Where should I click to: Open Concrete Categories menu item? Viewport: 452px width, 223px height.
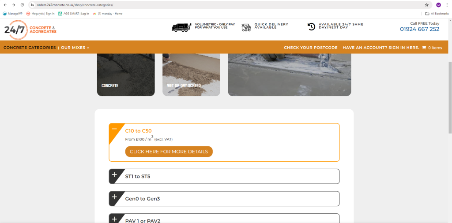(x=30, y=48)
